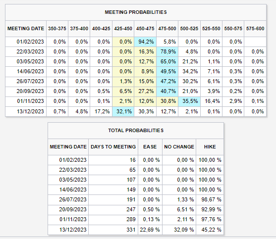The image size is (276, 239).
Task: Select the 425-450 column header
Action: point(123,29)
